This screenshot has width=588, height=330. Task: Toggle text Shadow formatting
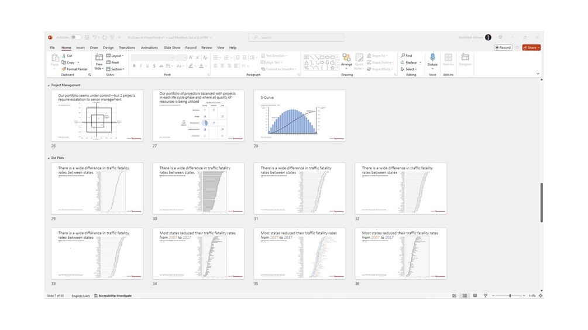click(154, 66)
